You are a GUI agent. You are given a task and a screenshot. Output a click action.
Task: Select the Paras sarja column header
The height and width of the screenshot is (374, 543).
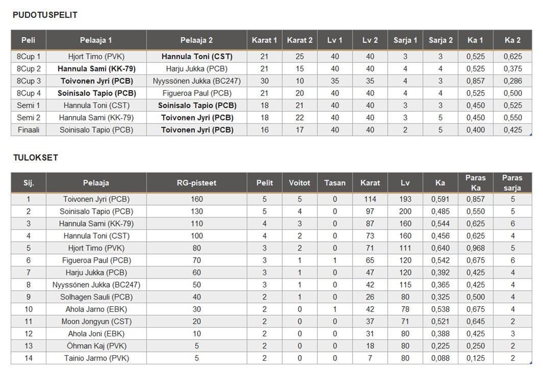[x=512, y=183]
